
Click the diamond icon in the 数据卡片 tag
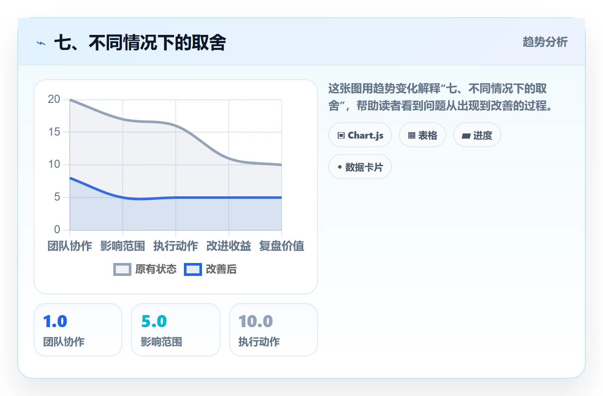click(340, 167)
